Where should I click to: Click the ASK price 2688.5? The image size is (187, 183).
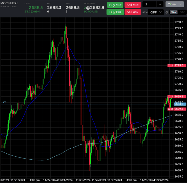click(x=72, y=7)
